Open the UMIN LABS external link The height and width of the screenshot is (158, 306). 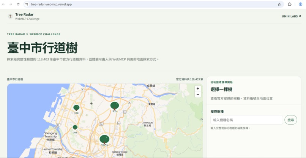click(291, 16)
